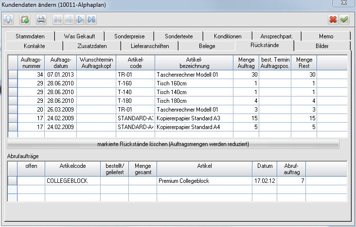Cancel changes with red X icon
The height and width of the screenshot is (227, 356).
[x=333, y=19]
